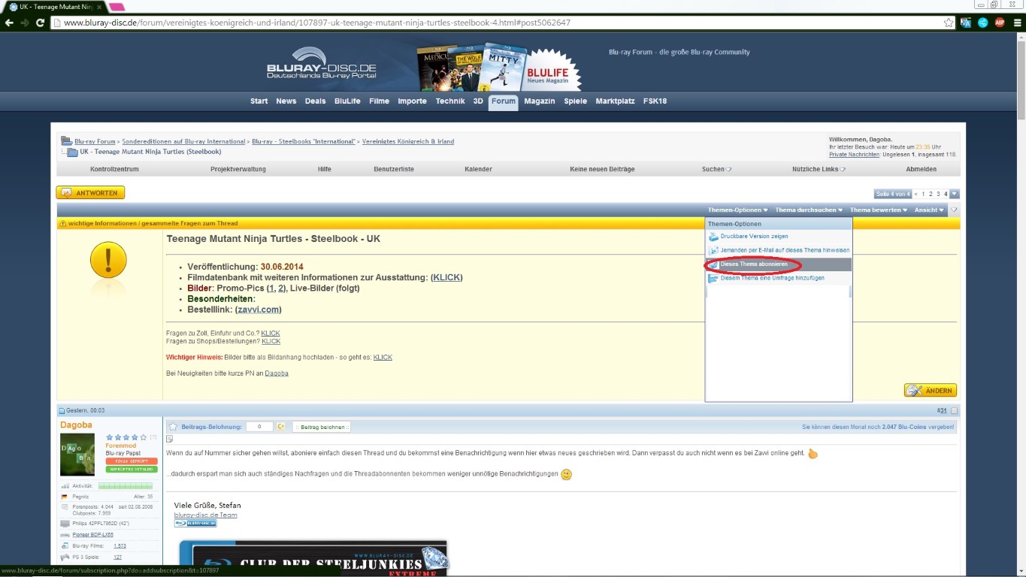Go to the News section

286,101
